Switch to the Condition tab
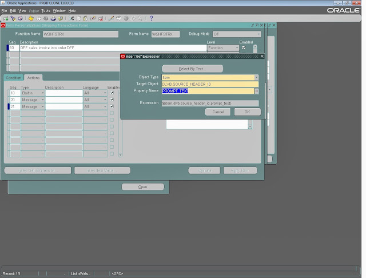The image size is (366, 278). [14, 78]
